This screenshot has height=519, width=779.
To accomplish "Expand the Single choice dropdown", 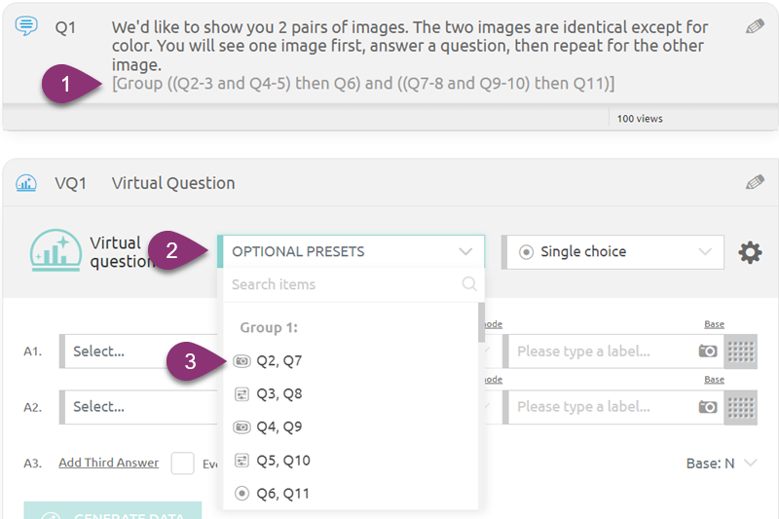I will [612, 252].
